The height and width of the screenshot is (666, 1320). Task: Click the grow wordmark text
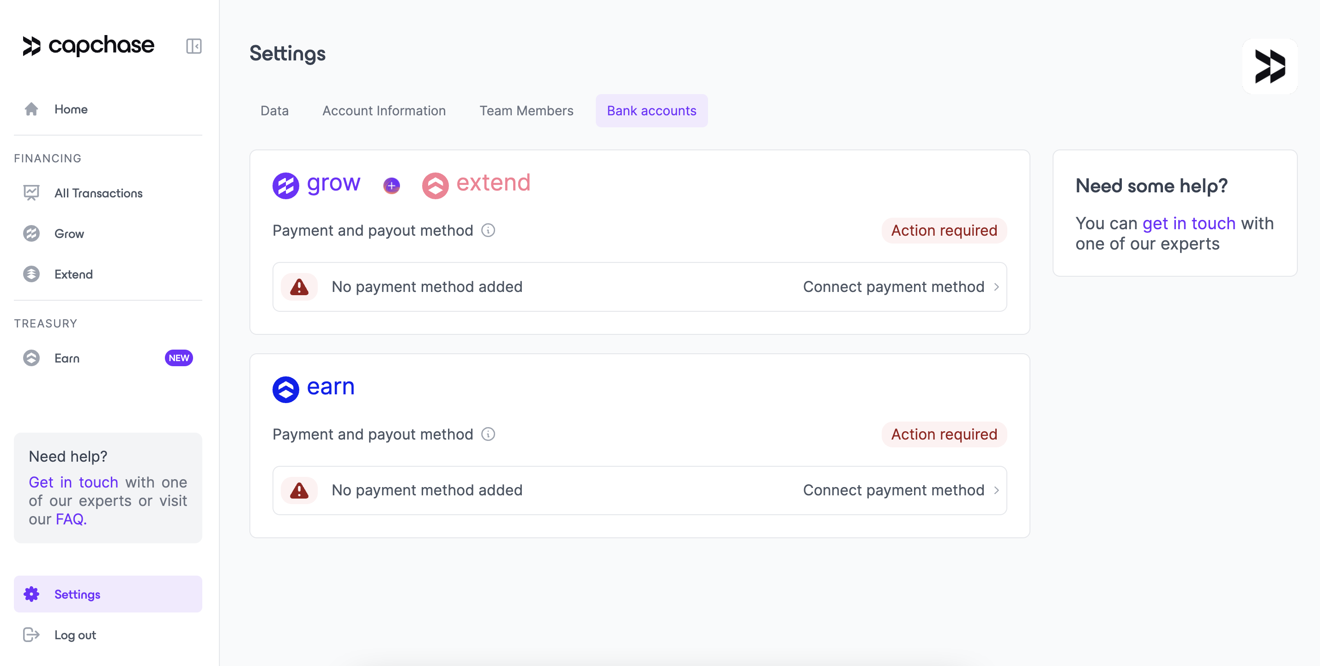[x=333, y=183]
